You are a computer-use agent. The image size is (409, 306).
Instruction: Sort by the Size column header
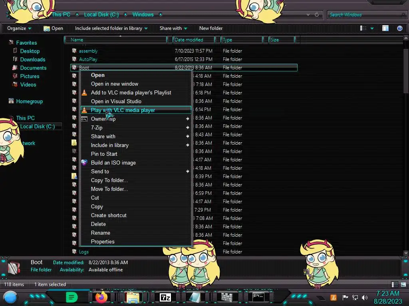[x=282, y=40]
